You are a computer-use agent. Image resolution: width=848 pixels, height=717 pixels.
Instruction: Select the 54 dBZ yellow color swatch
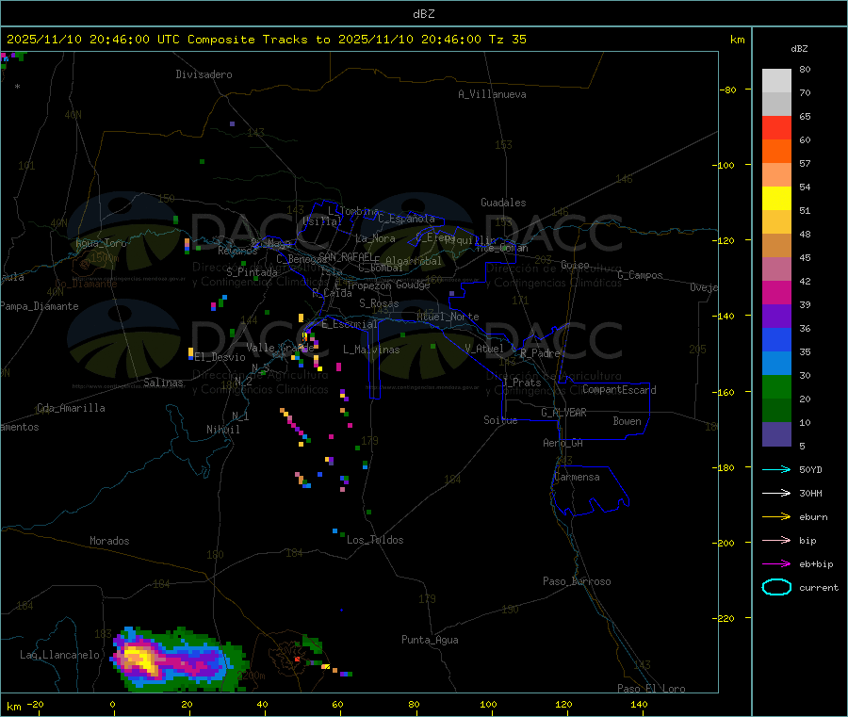click(776, 199)
